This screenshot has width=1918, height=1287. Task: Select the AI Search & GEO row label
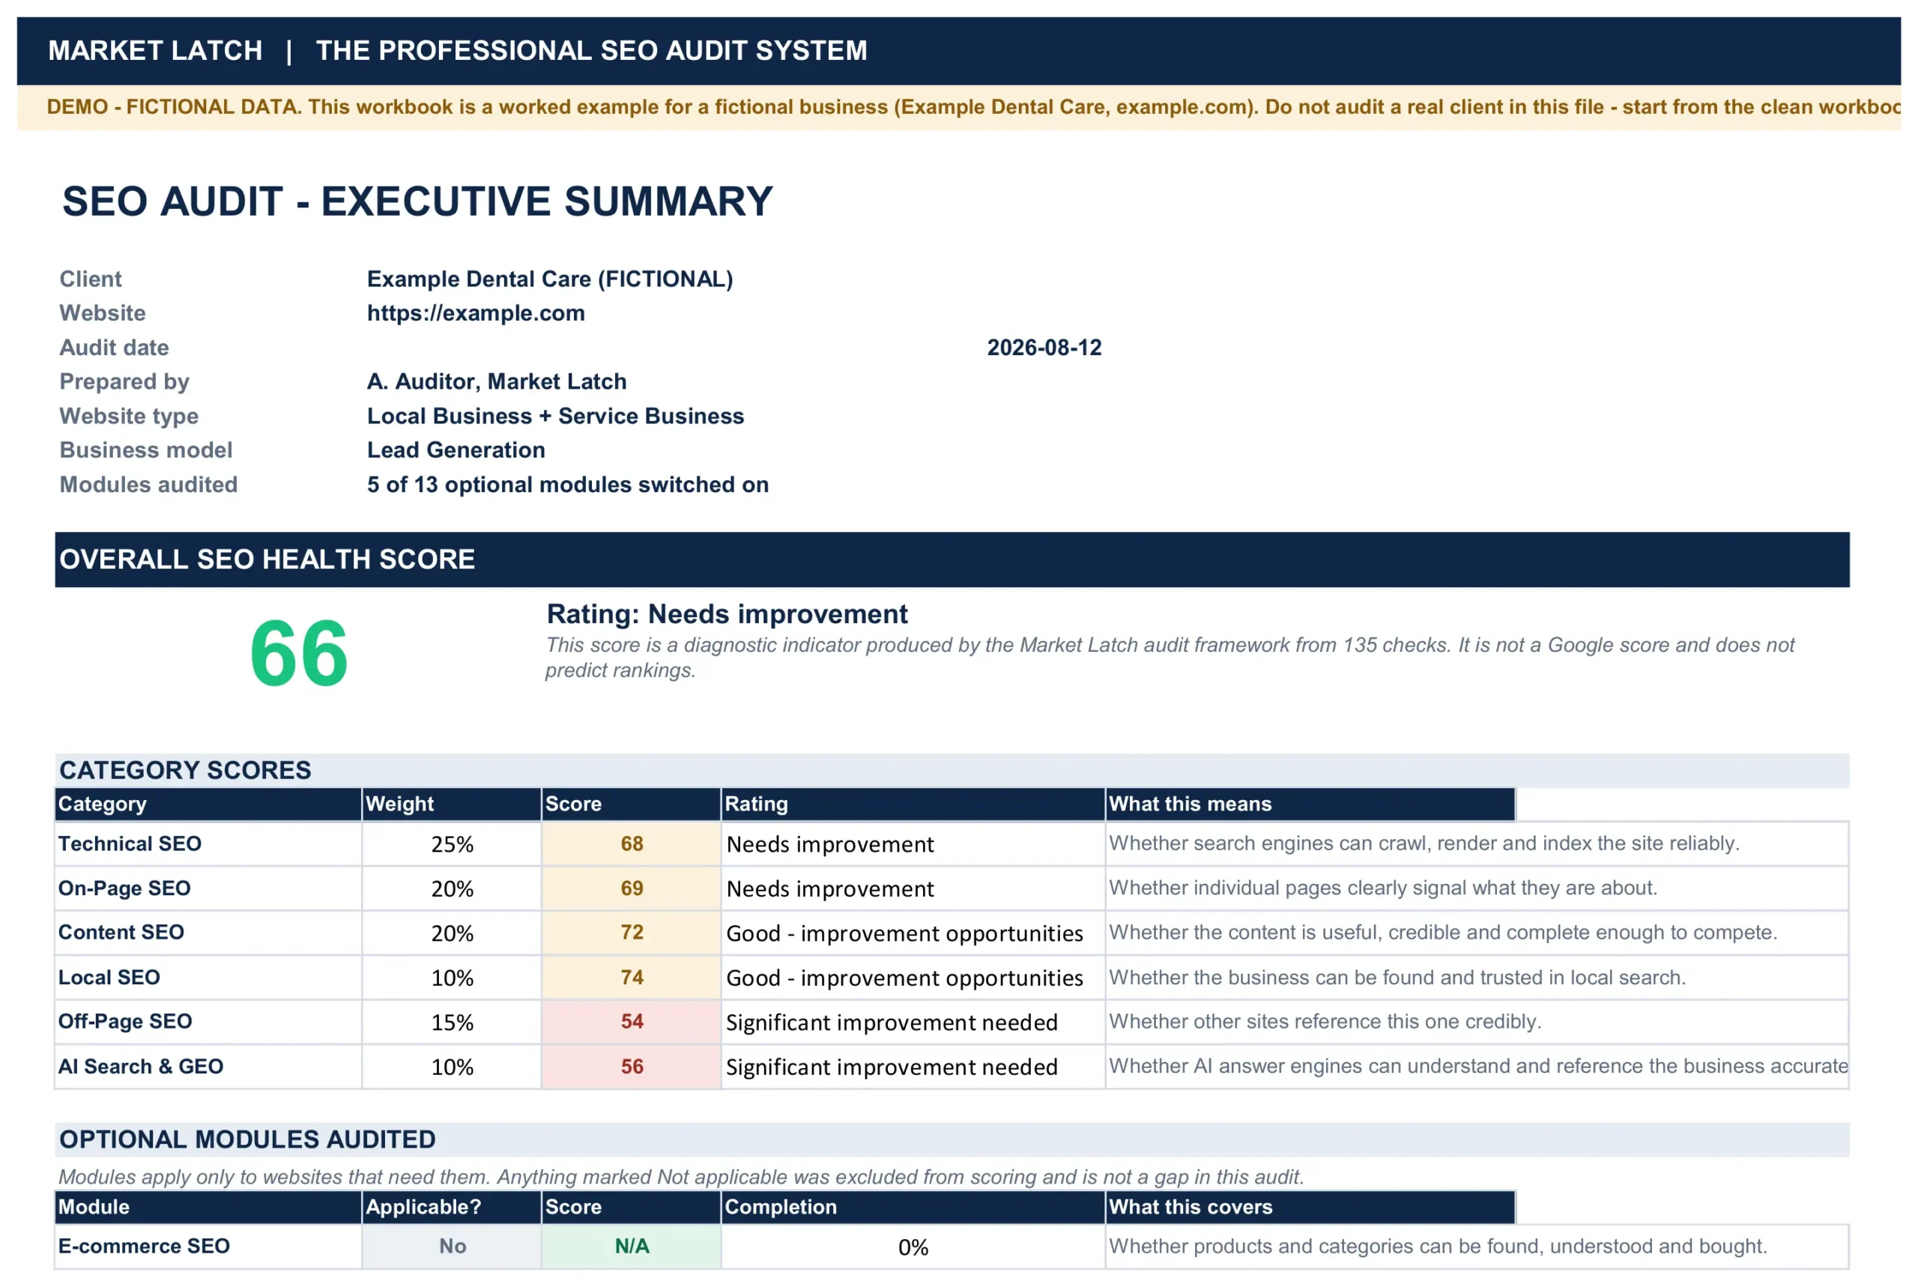(140, 1067)
